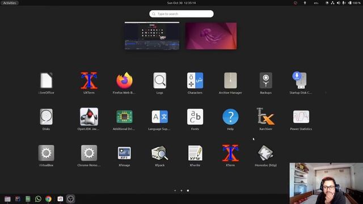Focus the 'Type to search' field

coord(181,14)
